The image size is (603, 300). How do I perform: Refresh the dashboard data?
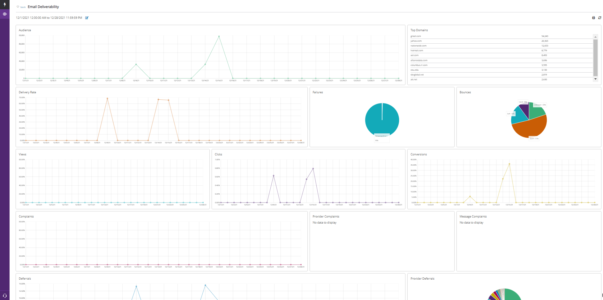coord(599,18)
